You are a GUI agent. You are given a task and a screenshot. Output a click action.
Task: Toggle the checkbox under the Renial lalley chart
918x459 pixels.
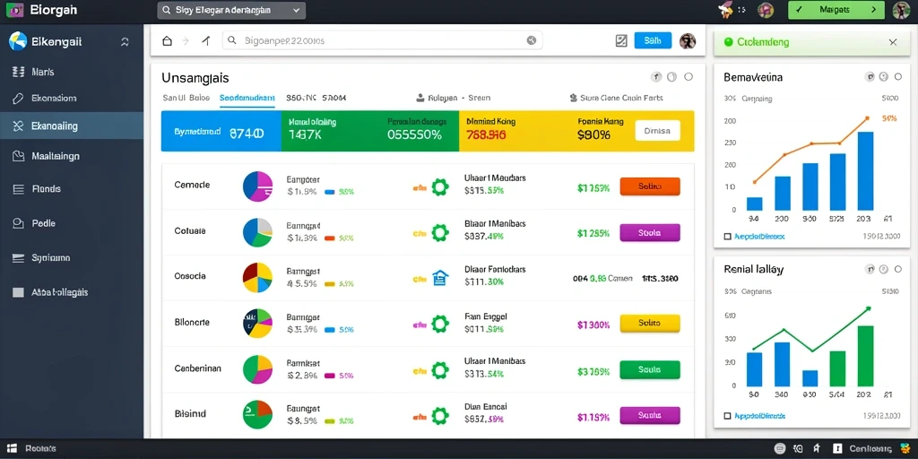point(728,416)
